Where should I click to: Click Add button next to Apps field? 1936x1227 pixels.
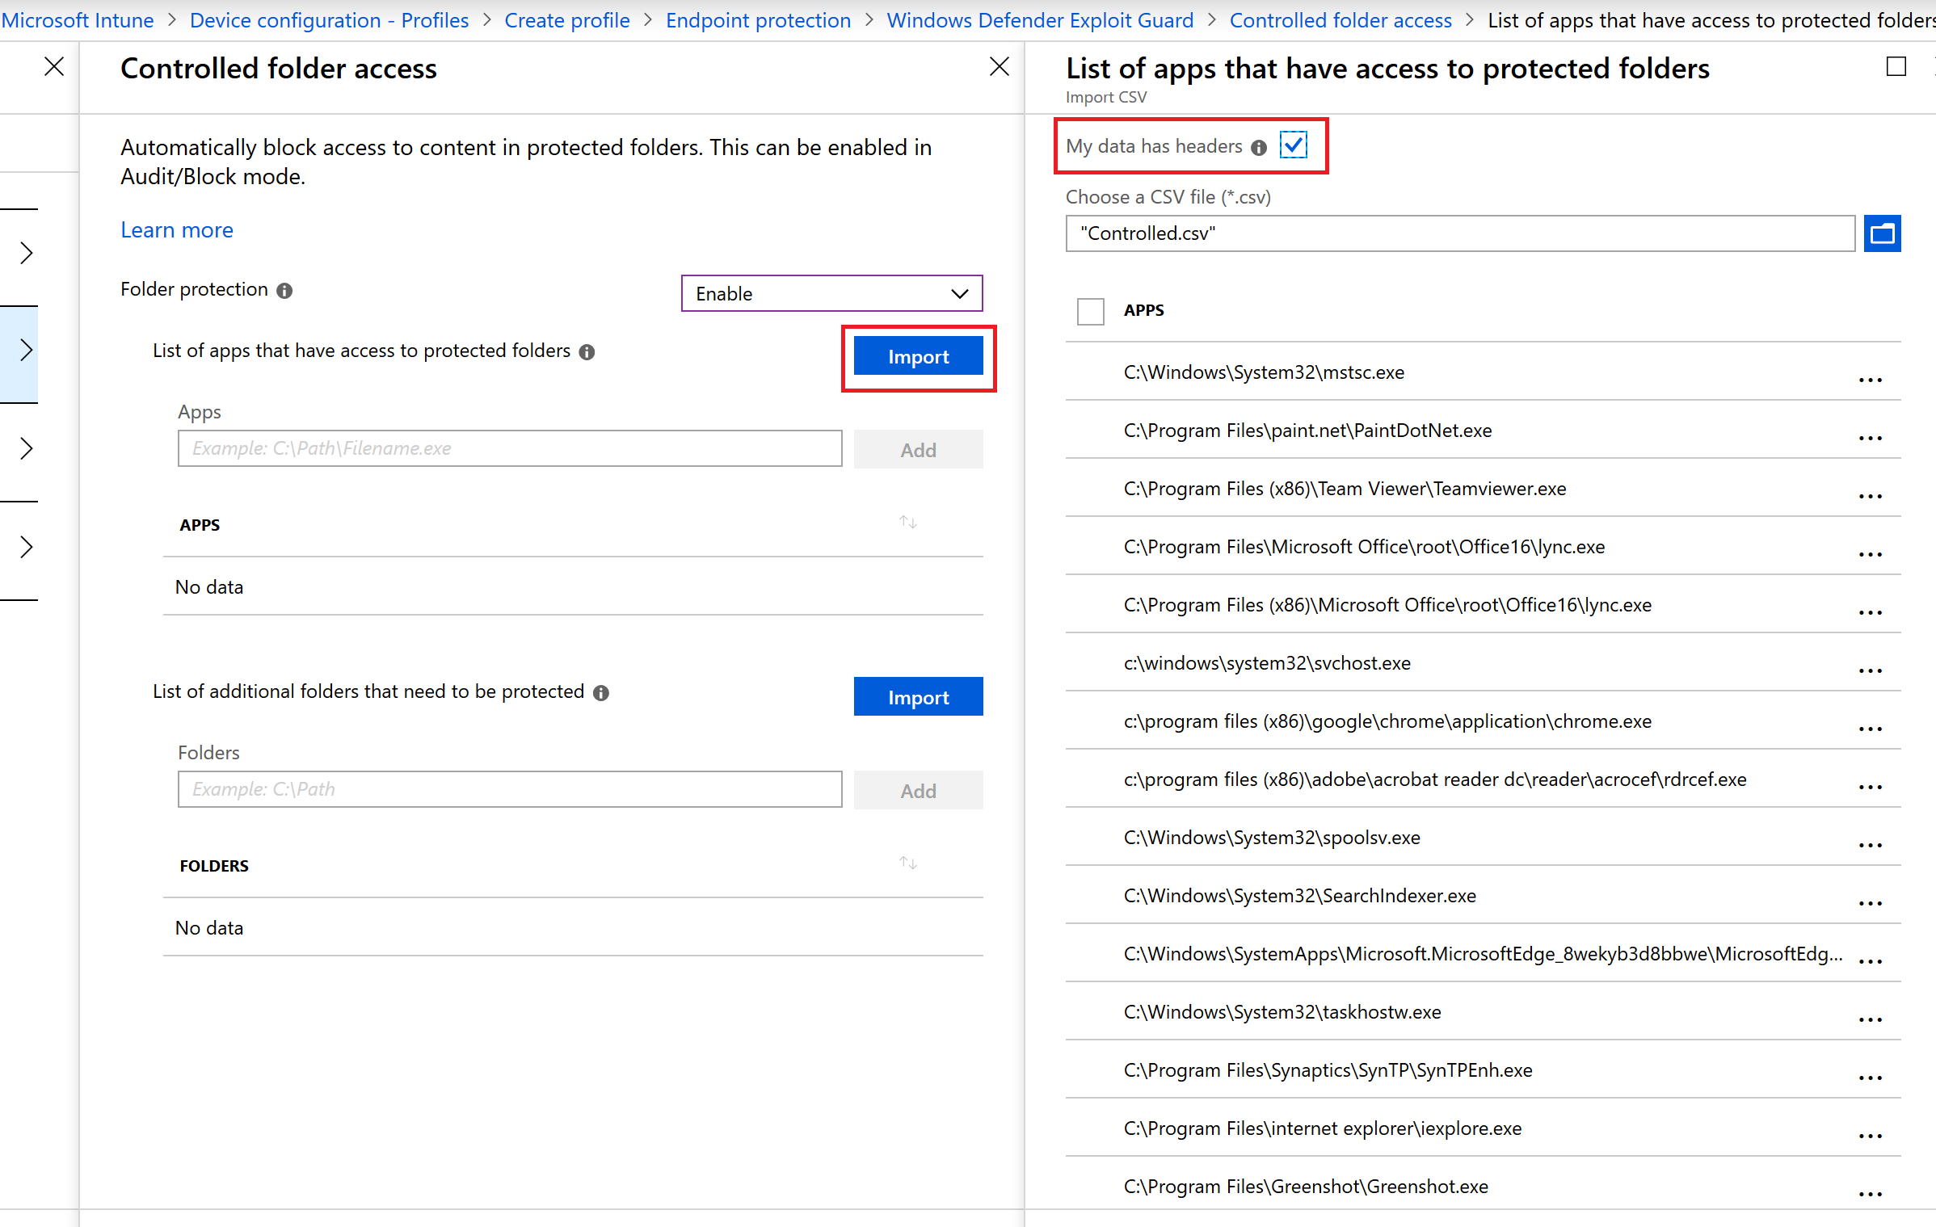tap(918, 450)
